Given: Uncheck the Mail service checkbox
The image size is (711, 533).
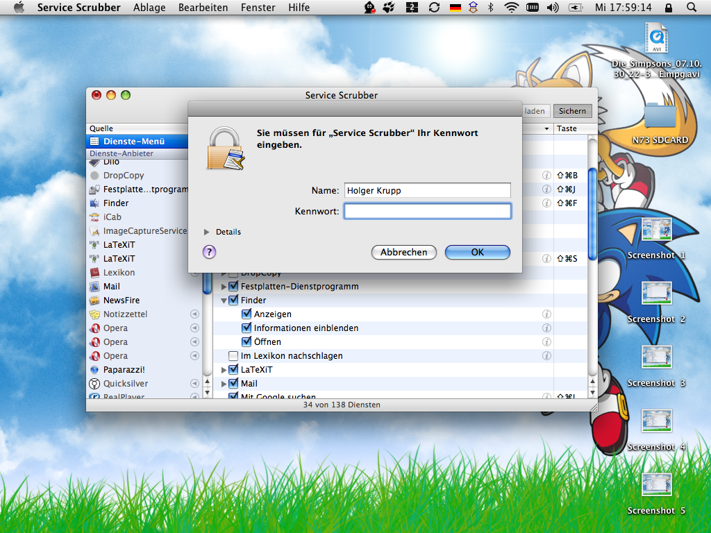Looking at the screenshot, I should [233, 383].
